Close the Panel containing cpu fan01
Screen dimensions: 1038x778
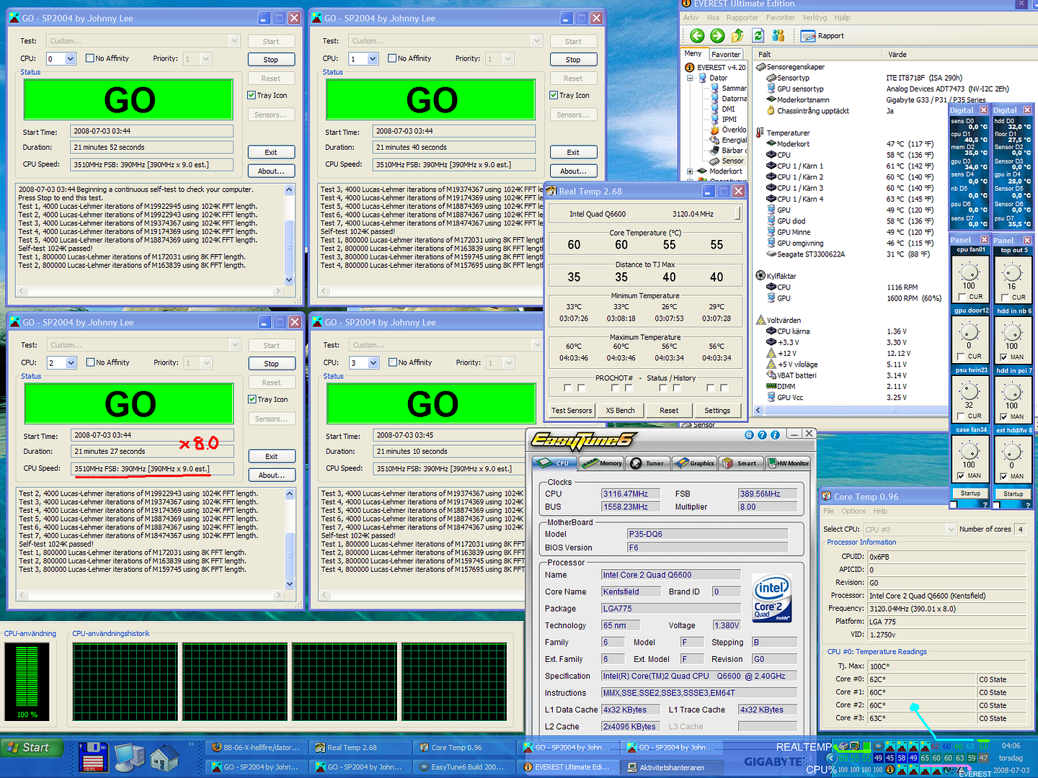984,240
